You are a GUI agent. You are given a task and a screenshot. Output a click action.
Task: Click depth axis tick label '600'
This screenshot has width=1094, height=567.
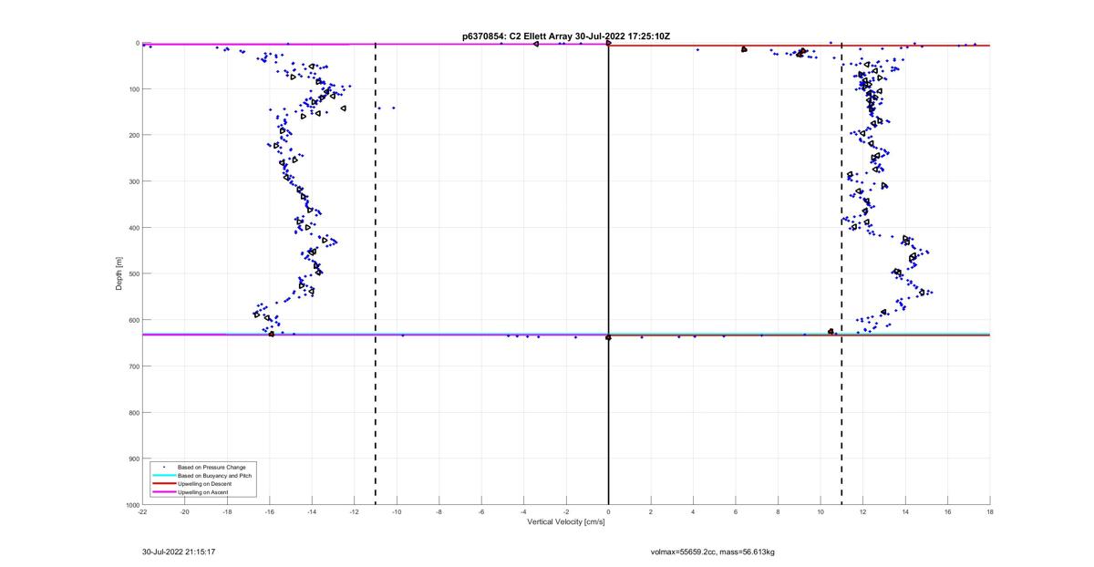133,320
